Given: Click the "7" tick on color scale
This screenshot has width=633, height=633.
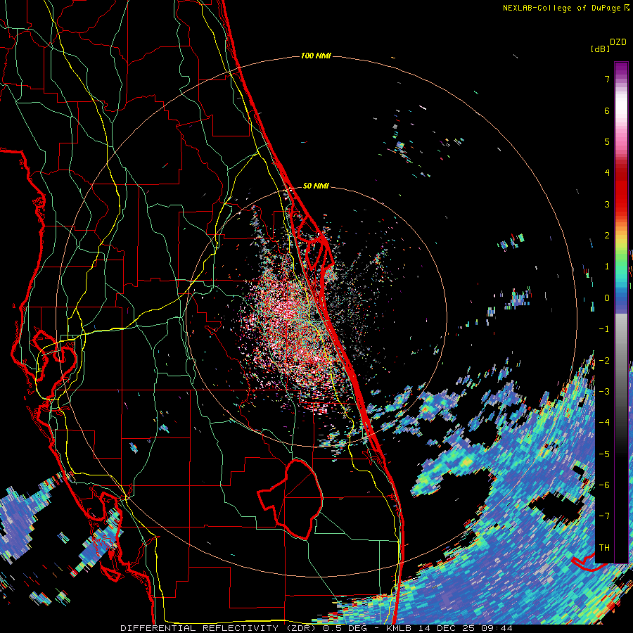Looking at the screenshot, I should 607,79.
